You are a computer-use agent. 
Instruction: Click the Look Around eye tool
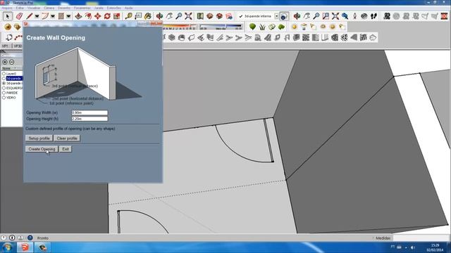point(364,16)
